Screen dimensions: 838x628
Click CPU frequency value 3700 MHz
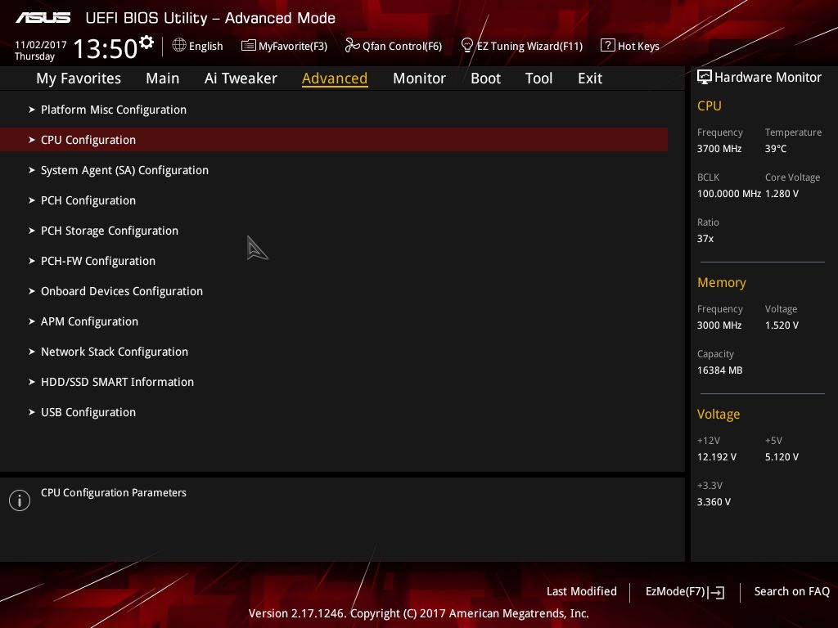click(x=719, y=149)
